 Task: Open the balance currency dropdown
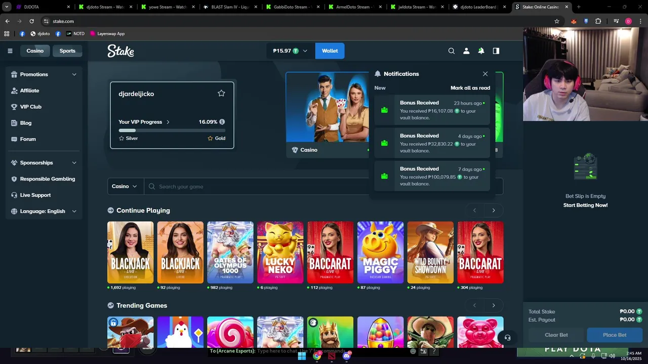pyautogui.click(x=290, y=51)
